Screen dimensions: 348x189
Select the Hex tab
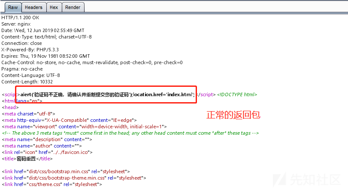click(x=54, y=7)
